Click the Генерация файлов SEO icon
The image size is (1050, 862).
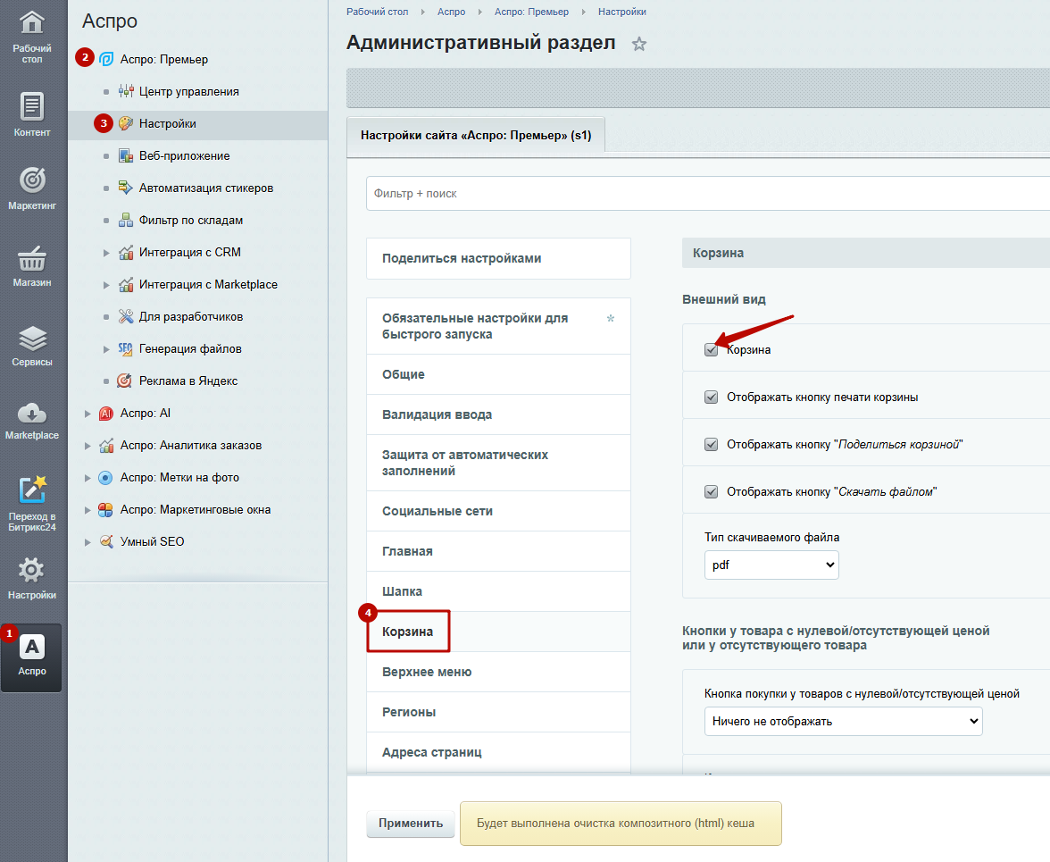coord(125,348)
